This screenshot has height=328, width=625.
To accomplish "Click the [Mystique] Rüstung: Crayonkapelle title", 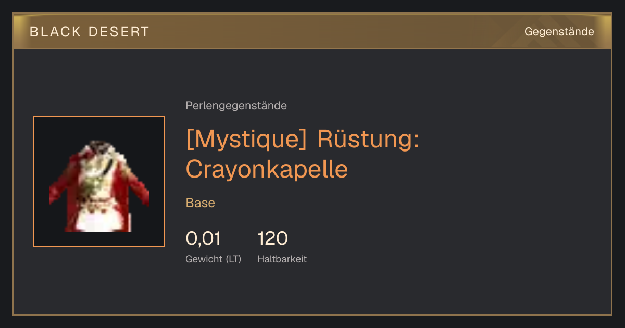I will pyautogui.click(x=303, y=154).
